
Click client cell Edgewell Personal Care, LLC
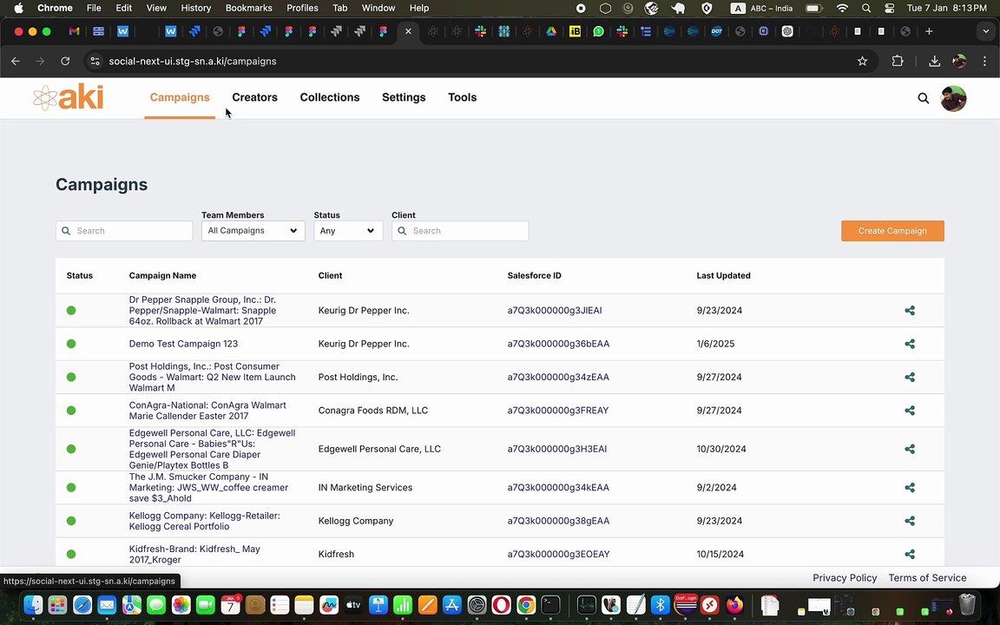pyautogui.click(x=379, y=449)
